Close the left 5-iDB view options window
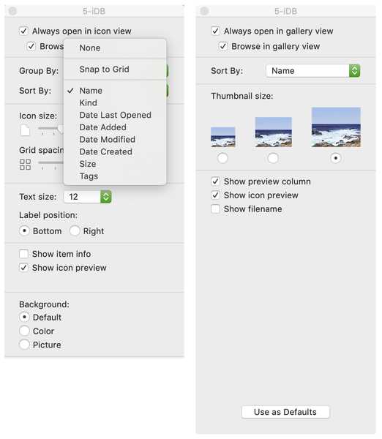382x439 pixels. click(12, 11)
